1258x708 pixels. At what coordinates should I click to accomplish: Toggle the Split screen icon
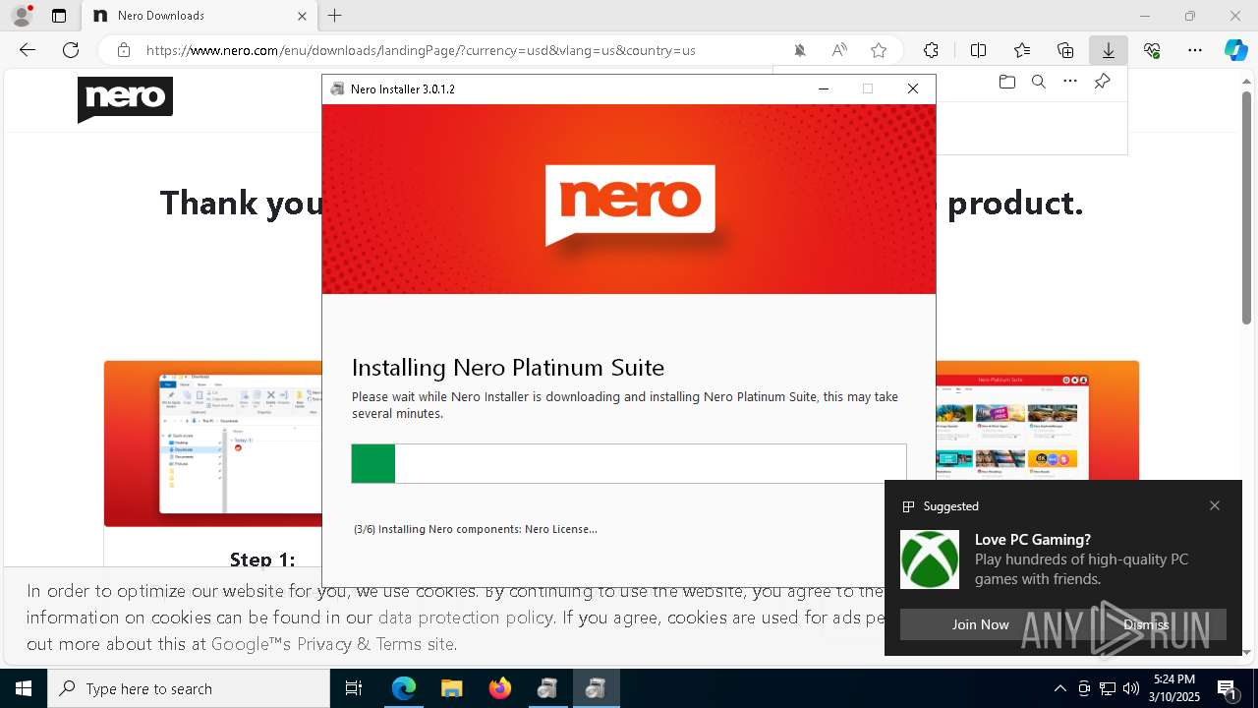coord(979,50)
